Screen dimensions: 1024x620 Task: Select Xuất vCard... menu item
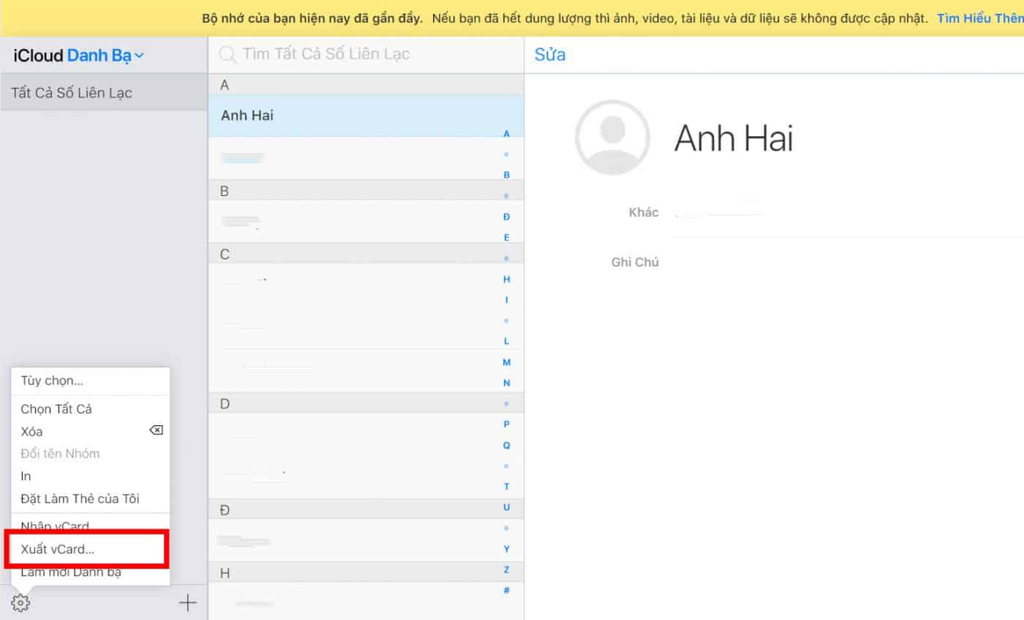pyautogui.click(x=58, y=550)
